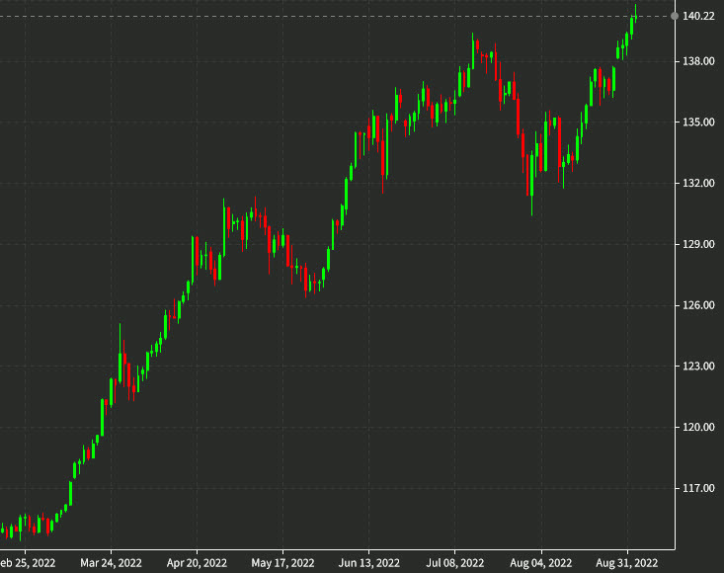Click the Aug 04, 2022 date label
The height and width of the screenshot is (573, 724).
[x=540, y=563]
